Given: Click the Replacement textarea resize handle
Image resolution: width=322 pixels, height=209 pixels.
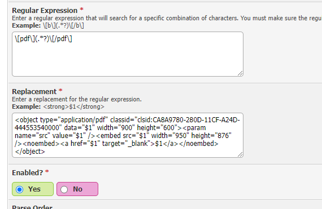Looking at the screenshot, I should [240, 154].
